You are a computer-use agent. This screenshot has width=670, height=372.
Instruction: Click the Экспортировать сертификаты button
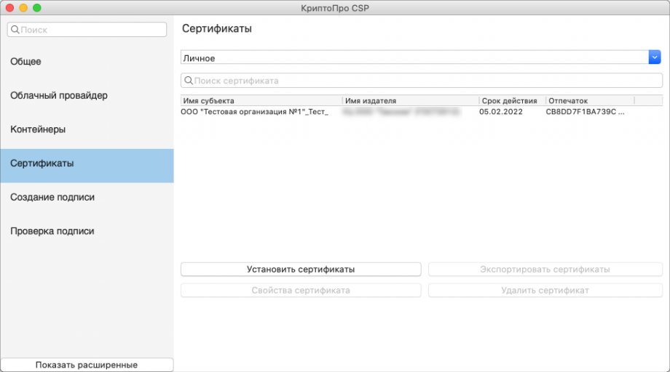pyautogui.click(x=545, y=270)
